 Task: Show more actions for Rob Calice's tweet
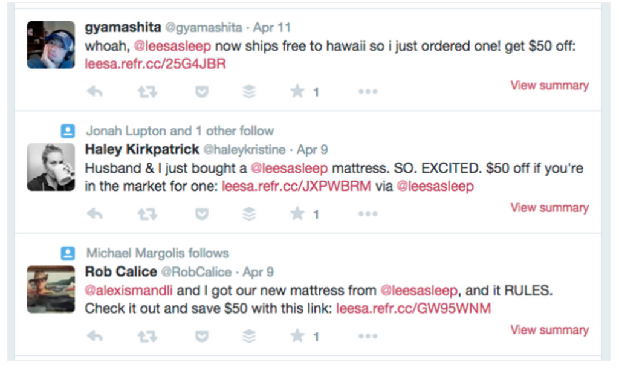click(368, 336)
